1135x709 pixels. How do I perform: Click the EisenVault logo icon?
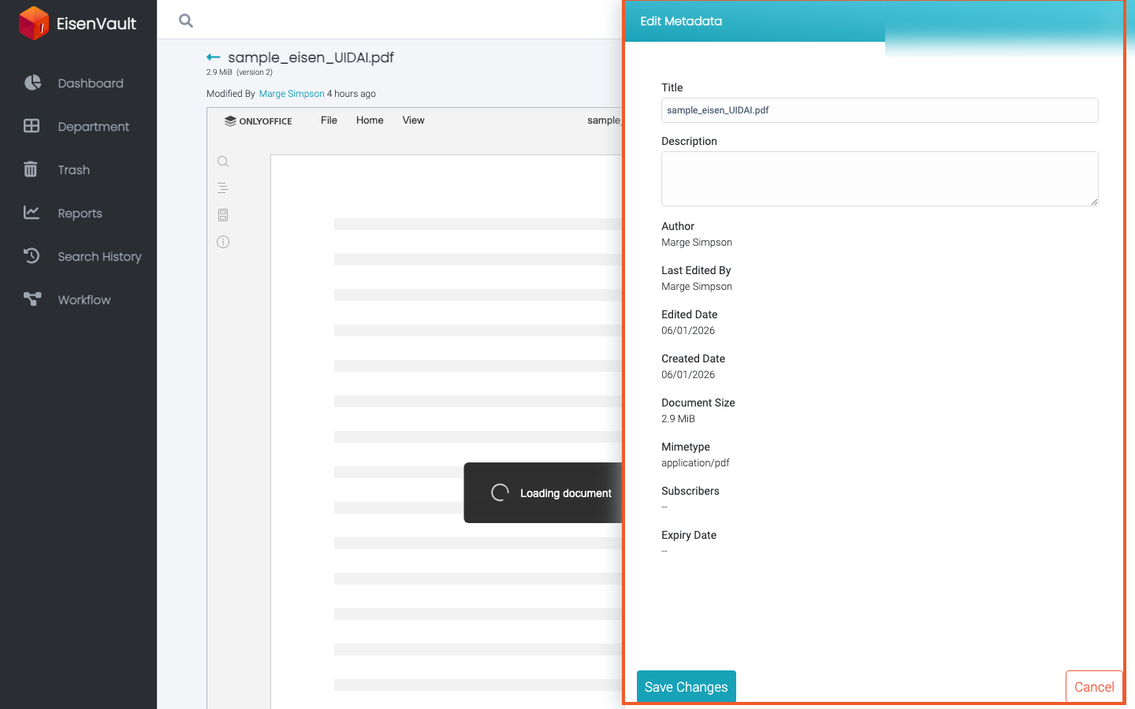pyautogui.click(x=34, y=23)
